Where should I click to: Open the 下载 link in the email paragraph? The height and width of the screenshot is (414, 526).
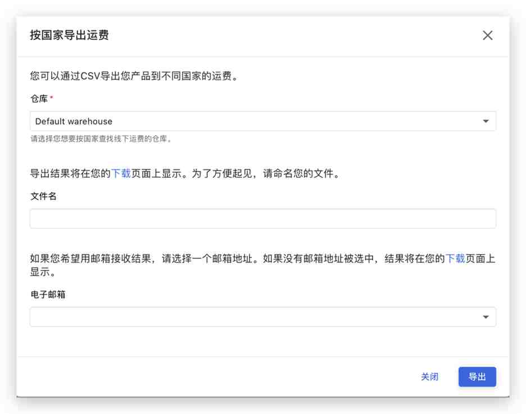click(x=455, y=258)
